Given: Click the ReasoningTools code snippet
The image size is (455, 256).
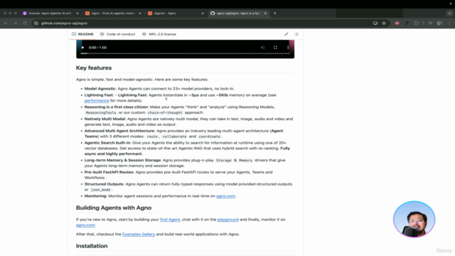Looking at the screenshot, I should (101, 112).
